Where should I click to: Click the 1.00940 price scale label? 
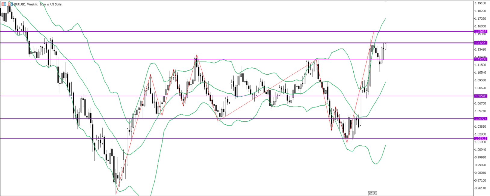480,150
